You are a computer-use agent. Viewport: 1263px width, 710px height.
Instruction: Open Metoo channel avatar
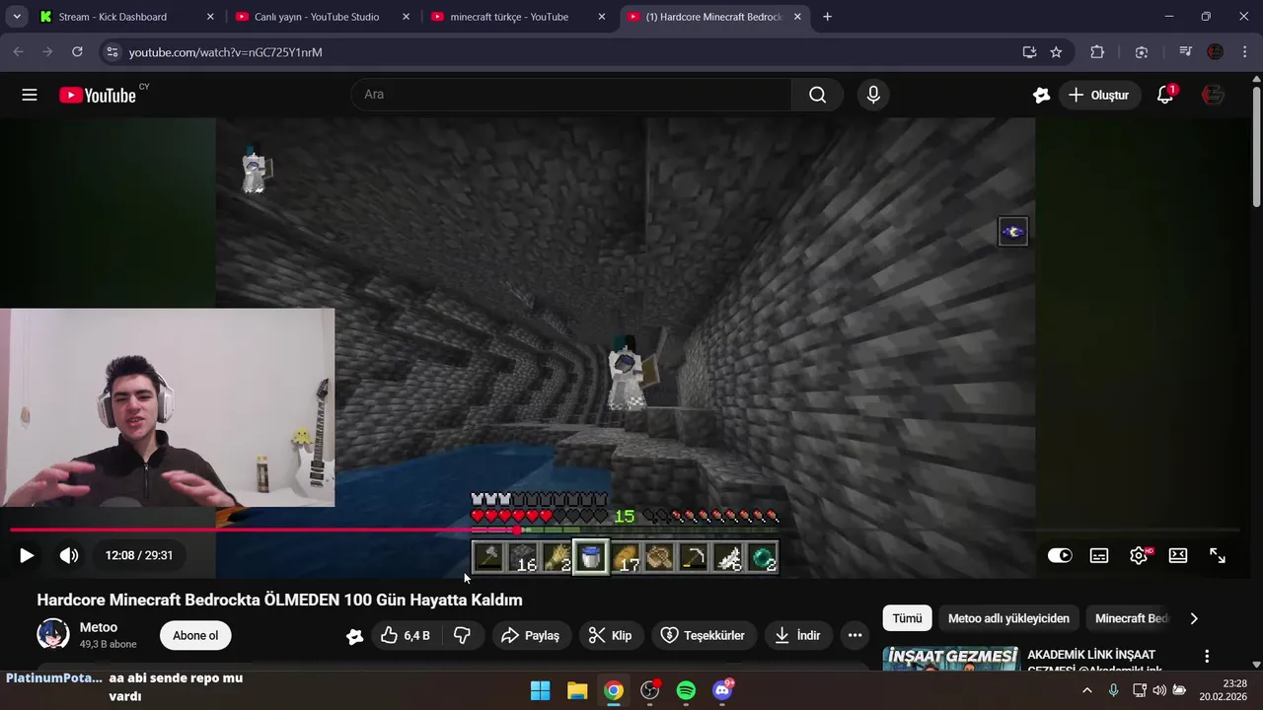click(53, 634)
